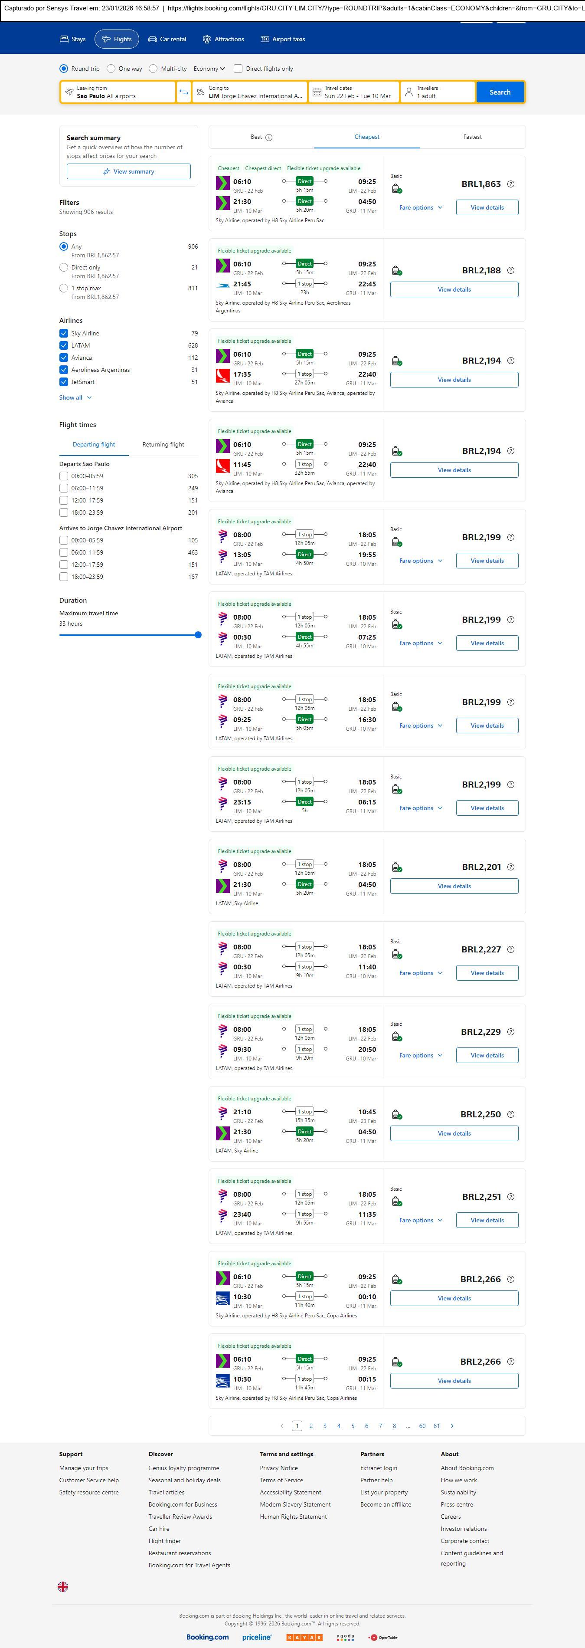
Task: Click the baggage icon on BRL2,188 flight
Action: pyautogui.click(x=396, y=271)
